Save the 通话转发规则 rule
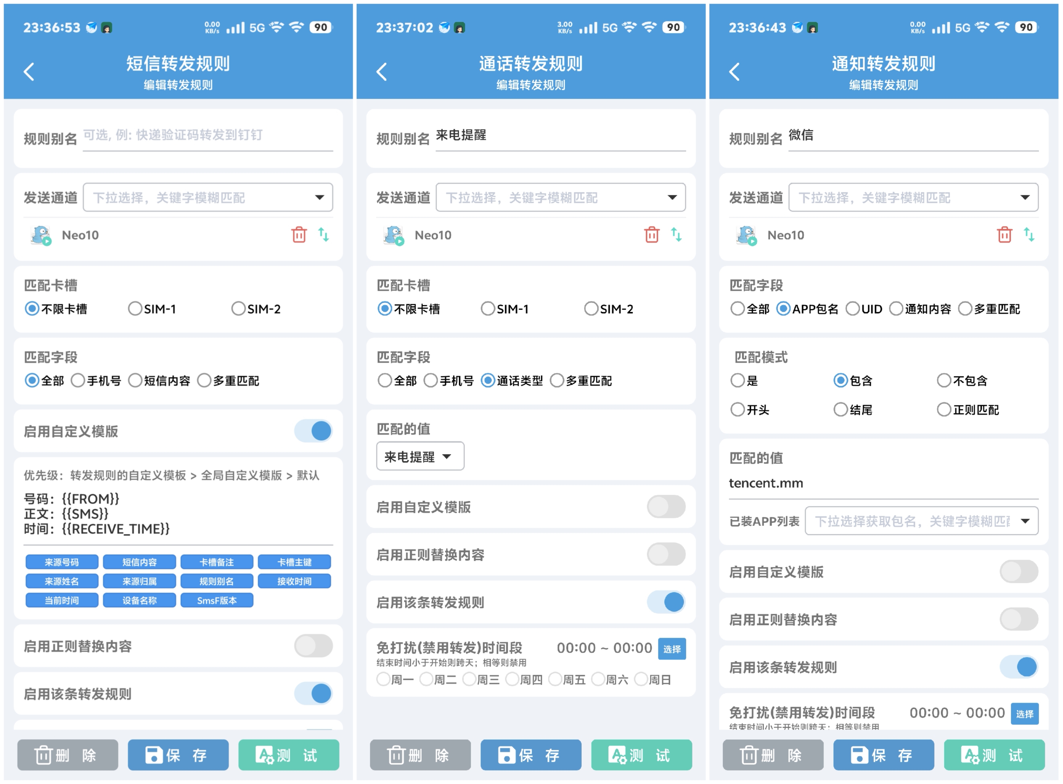 coord(531,755)
